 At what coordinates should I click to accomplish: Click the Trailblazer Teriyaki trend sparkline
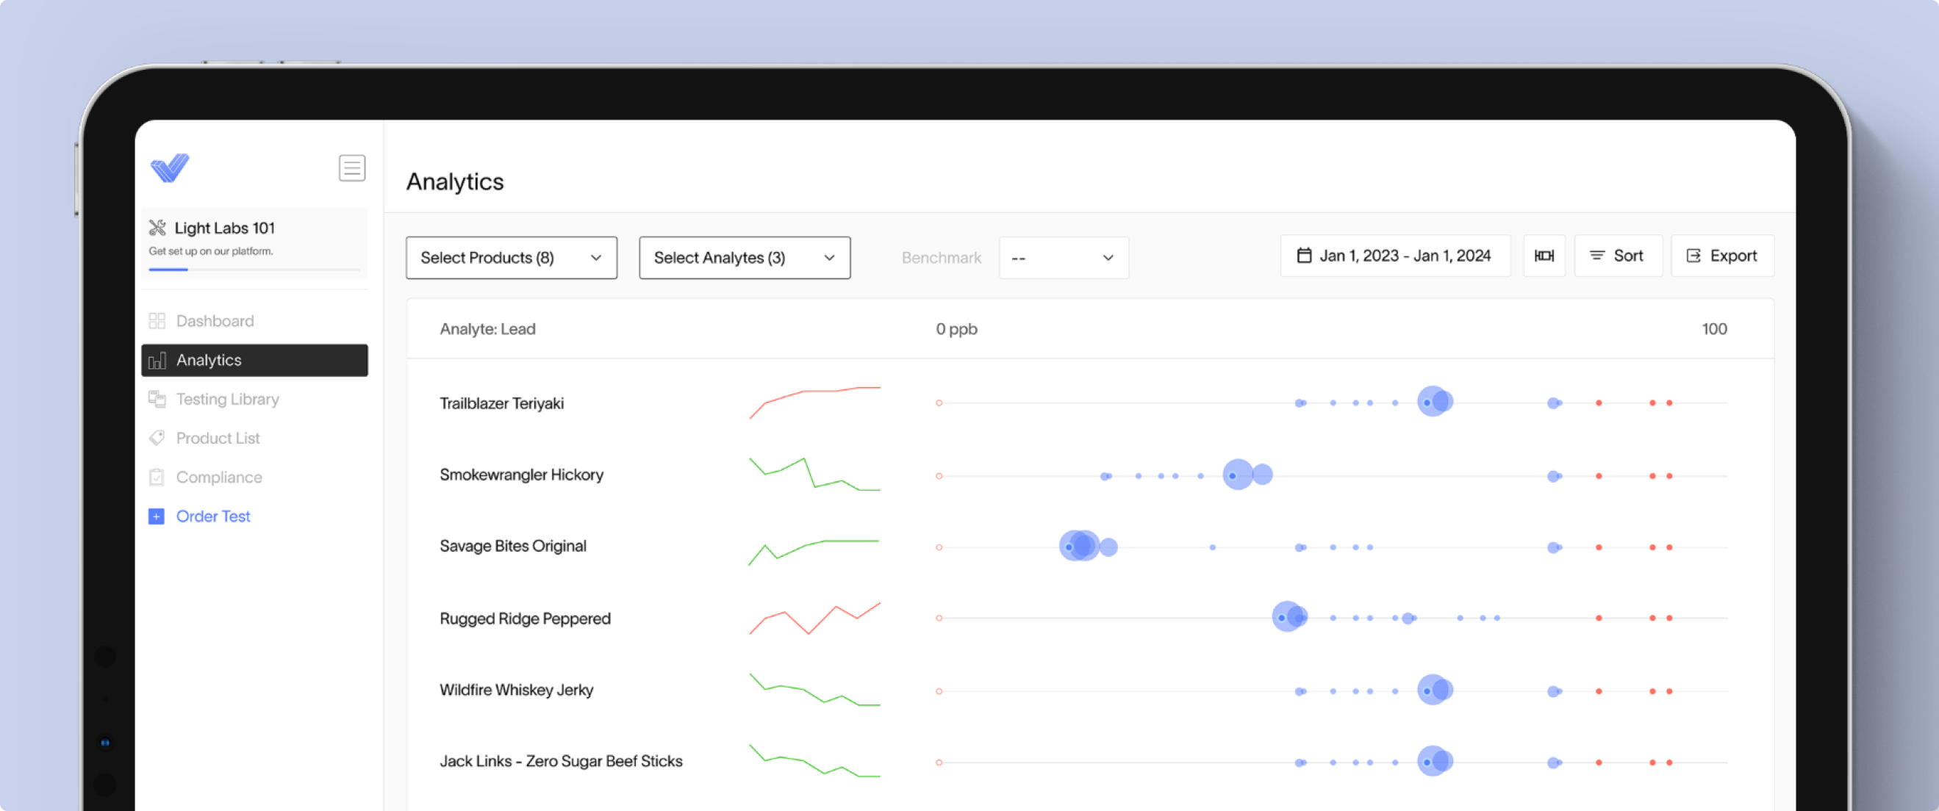click(814, 403)
